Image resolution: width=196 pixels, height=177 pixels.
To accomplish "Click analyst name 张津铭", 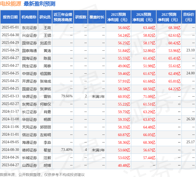I will pos(46,89).
